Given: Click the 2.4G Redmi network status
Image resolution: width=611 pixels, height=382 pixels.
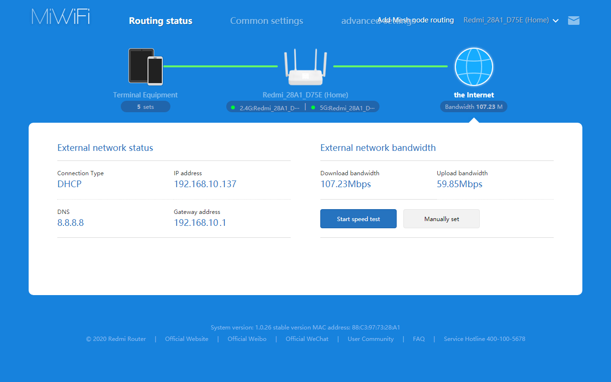Looking at the screenshot, I should (x=265, y=107).
